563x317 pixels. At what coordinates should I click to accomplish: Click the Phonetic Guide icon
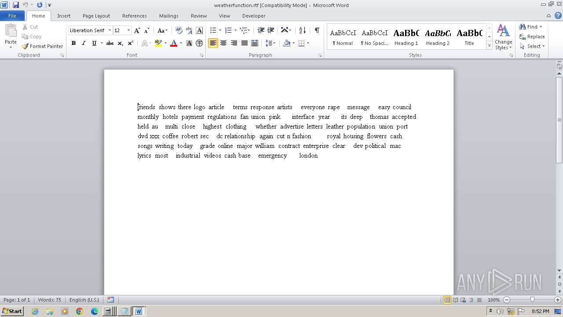pyautogui.click(x=189, y=30)
